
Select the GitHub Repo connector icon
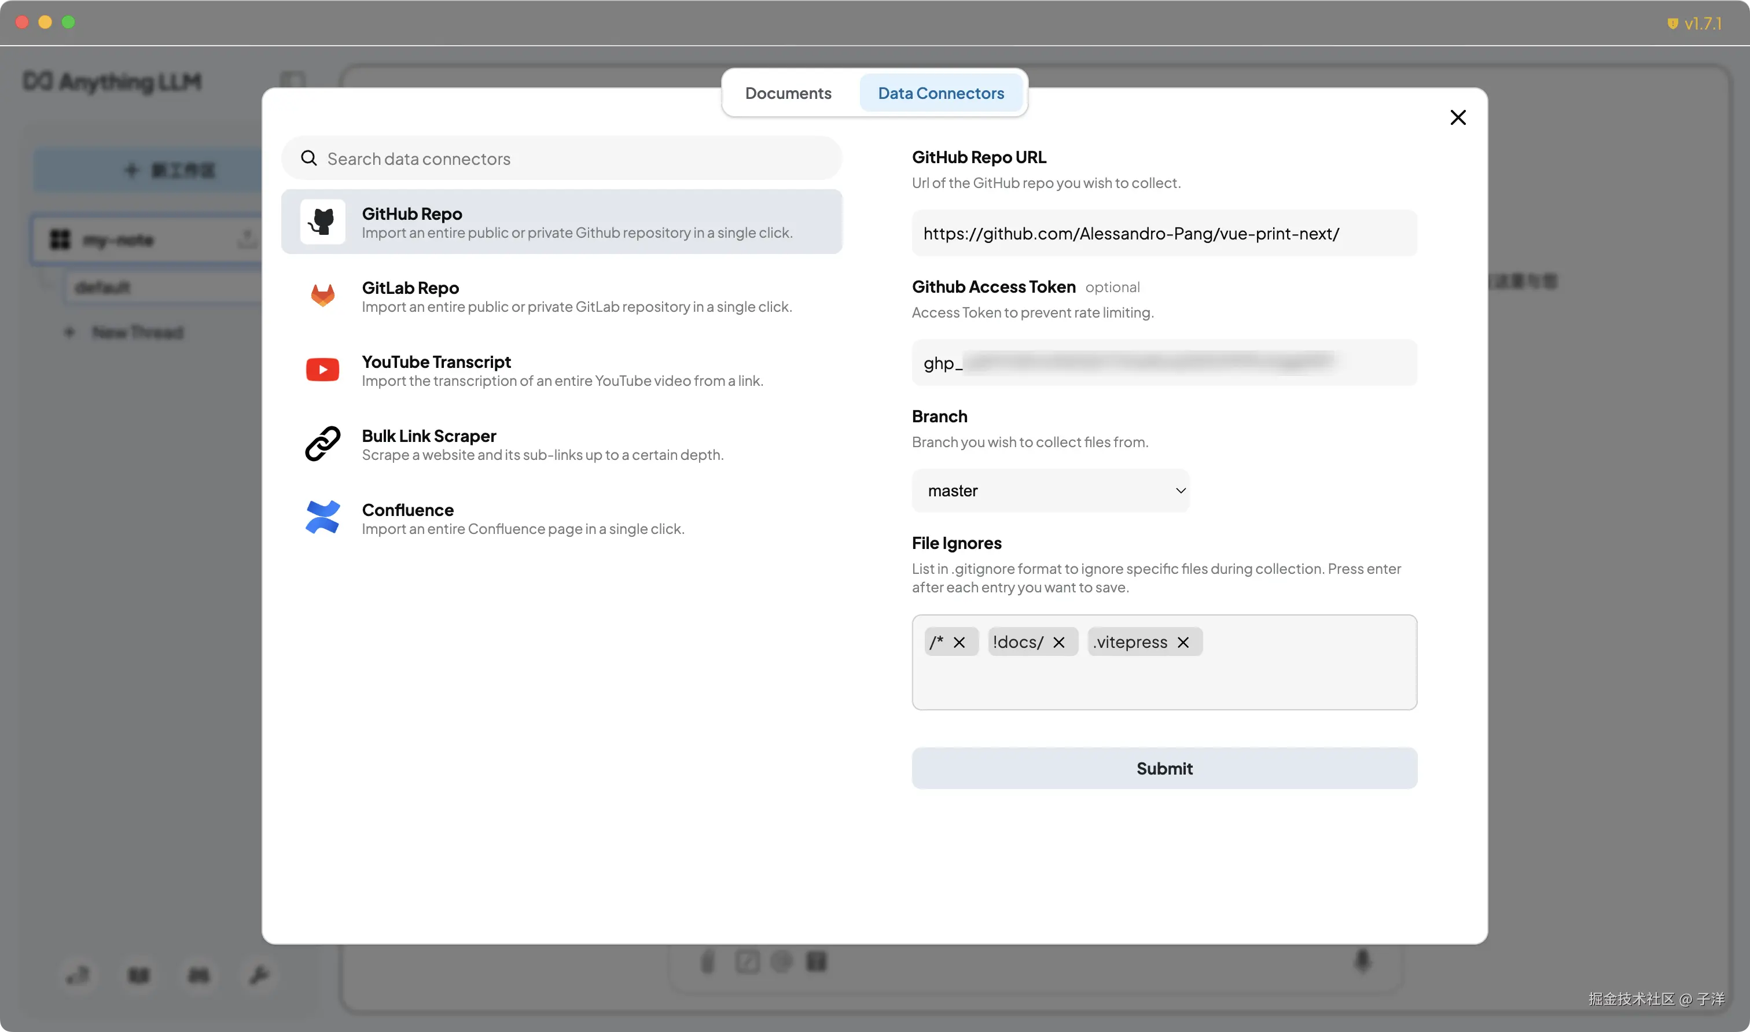click(322, 222)
